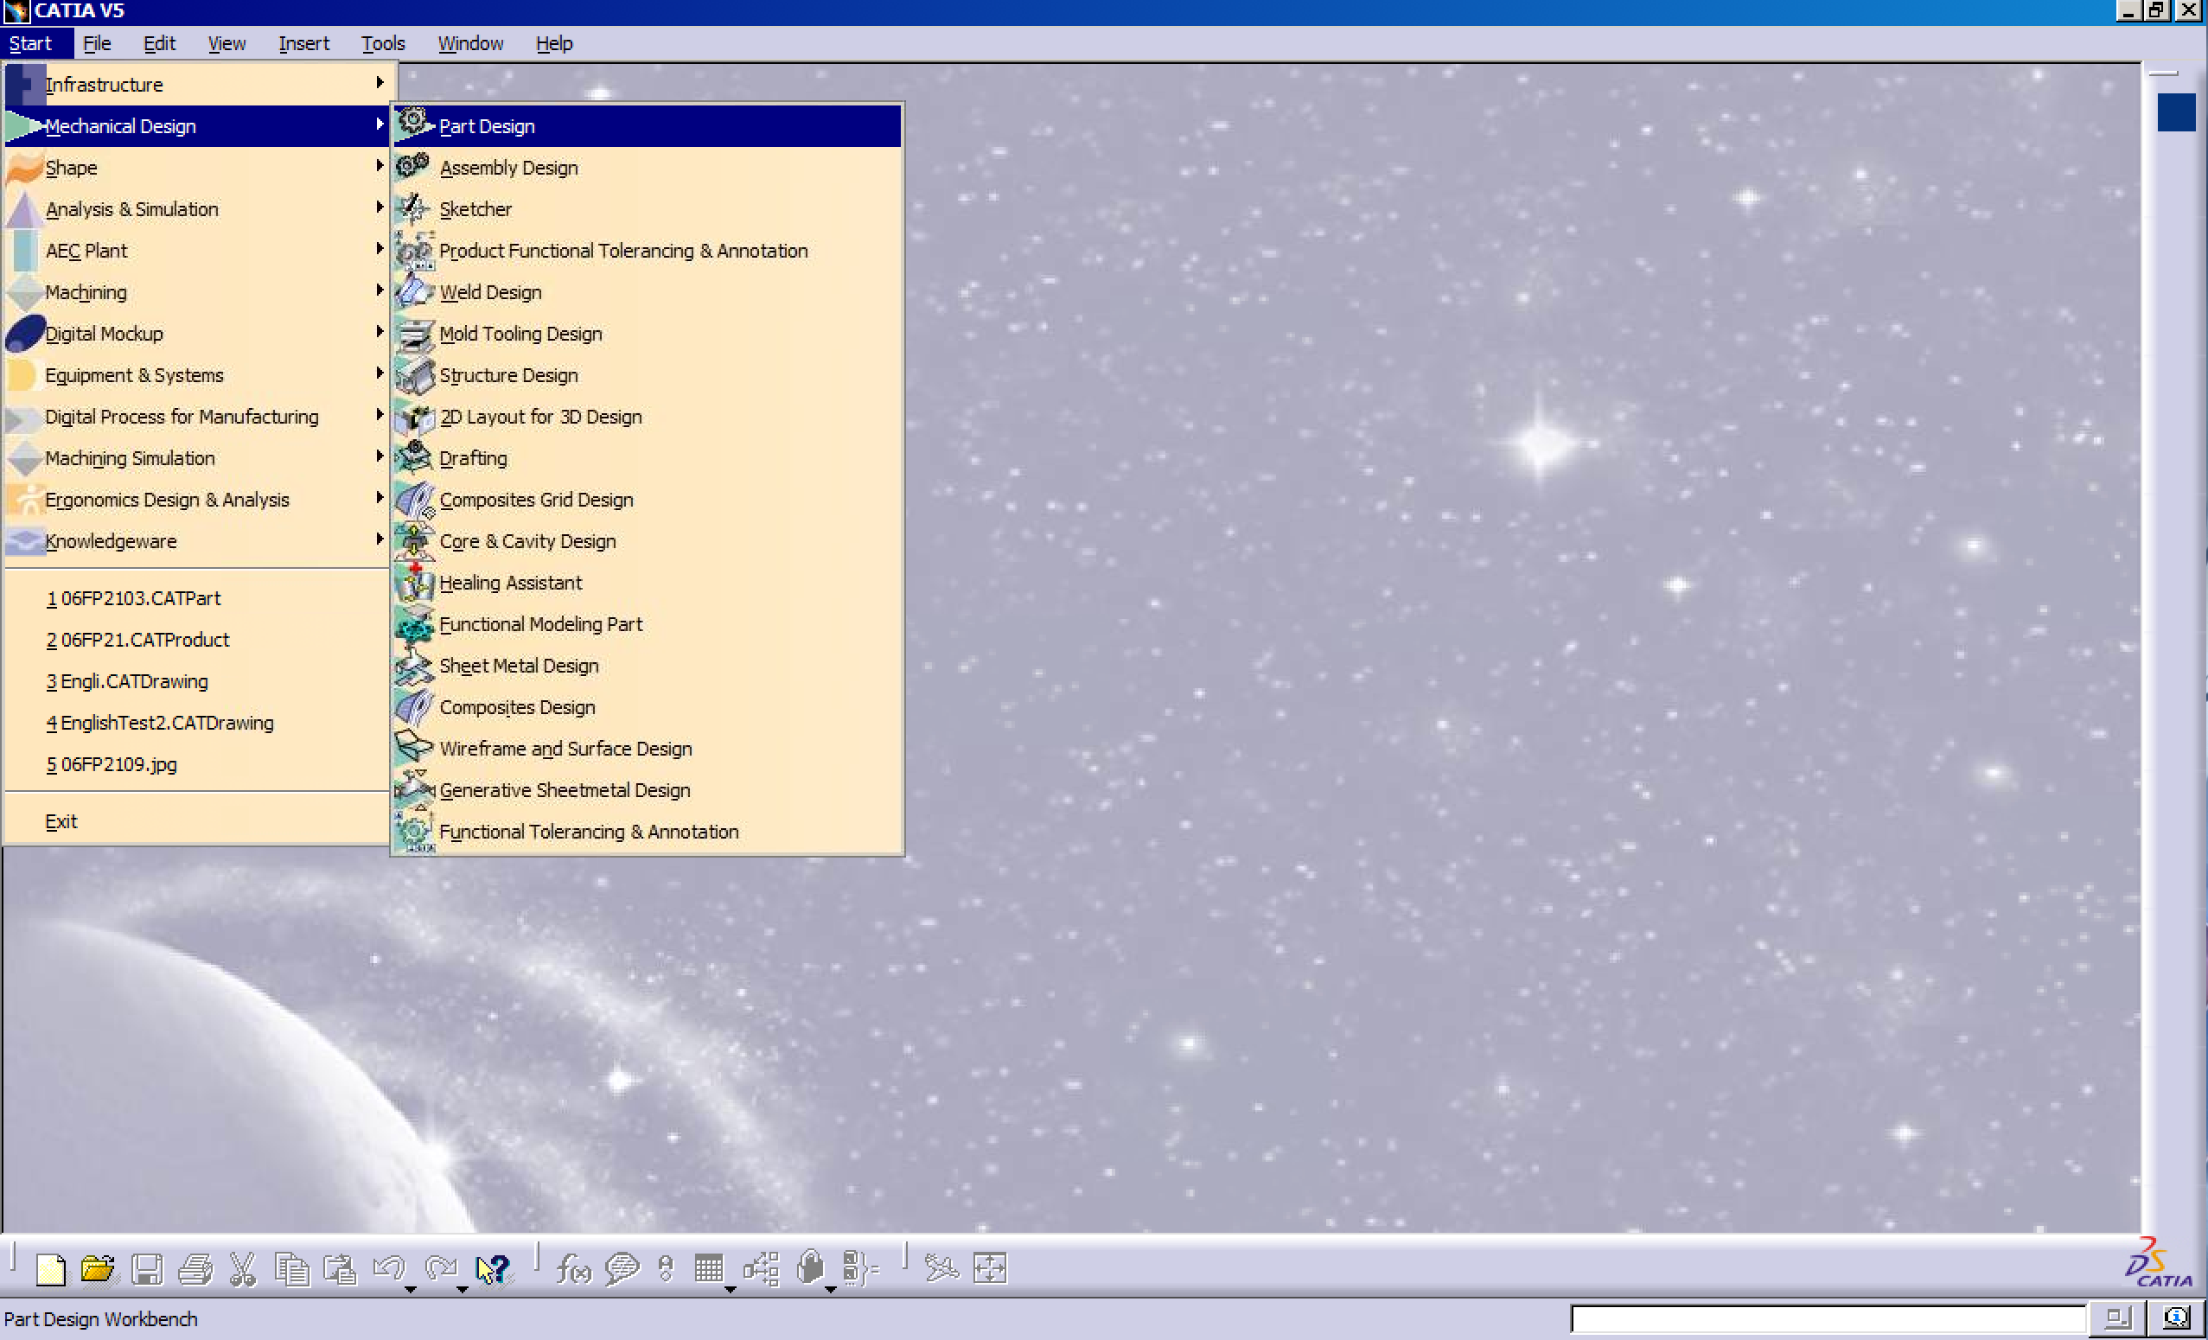Click the Equivalent Dimensions braces icon

point(860,1269)
